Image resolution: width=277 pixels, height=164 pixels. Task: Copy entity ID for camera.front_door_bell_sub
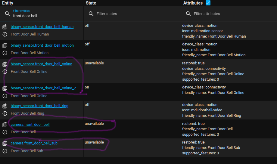[x=5, y=143]
